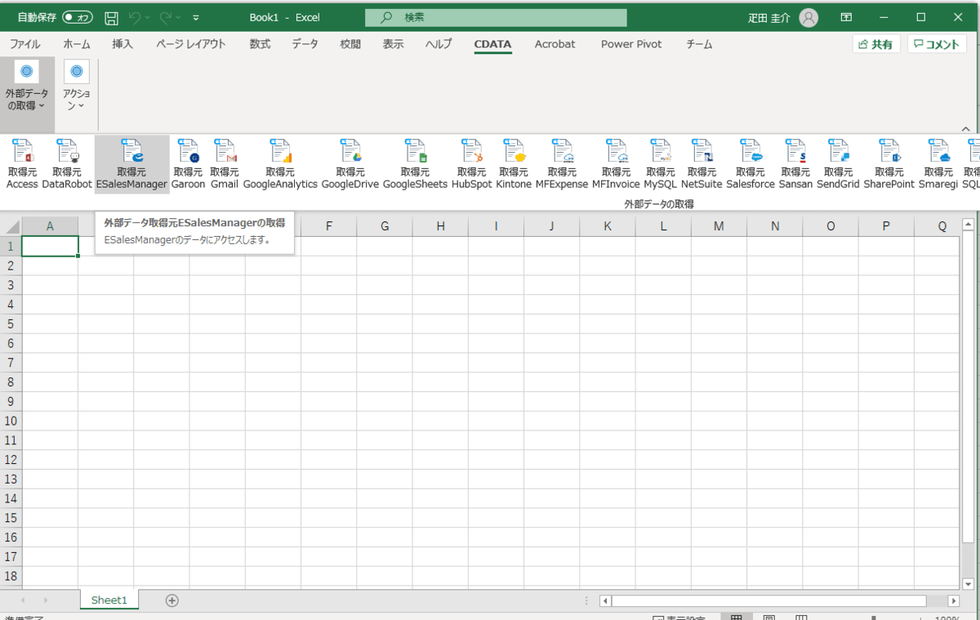Toggle the AutoSave switch

click(78, 17)
